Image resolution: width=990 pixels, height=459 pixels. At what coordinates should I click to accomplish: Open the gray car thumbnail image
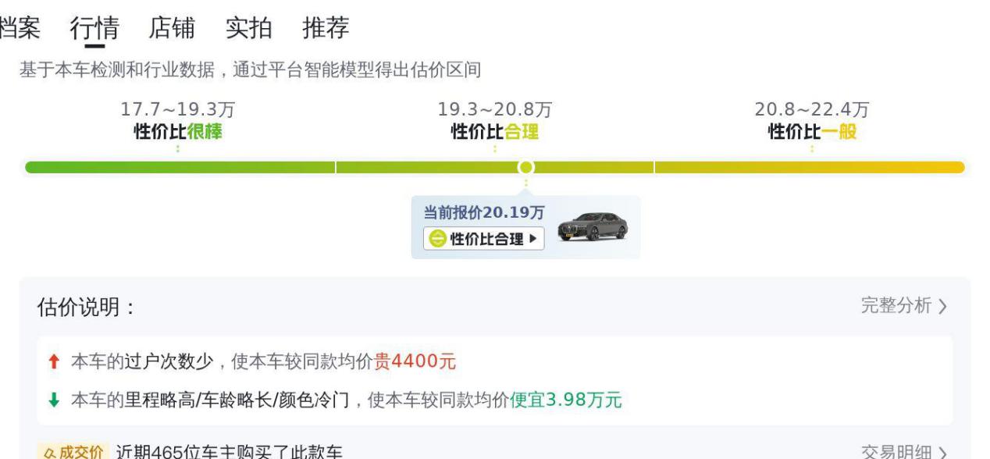click(593, 226)
